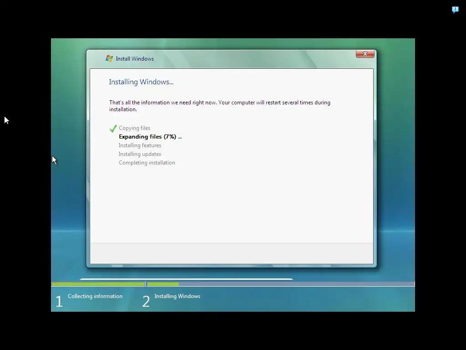
Task: Click the blue notification icon in top-right corner
Action: [x=455, y=10]
